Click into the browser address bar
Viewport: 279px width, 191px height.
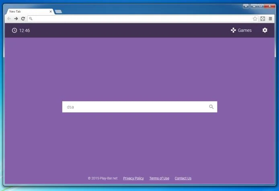point(142,18)
